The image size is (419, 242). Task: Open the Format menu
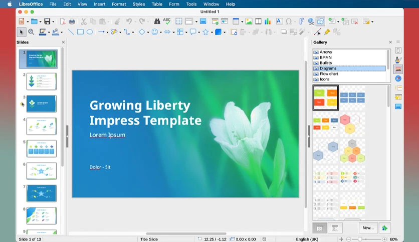(x=119, y=4)
